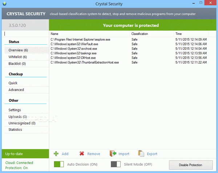This screenshot has width=218, height=173.
Task: Toggle the Silent Mode switch
Action: pos(116,164)
